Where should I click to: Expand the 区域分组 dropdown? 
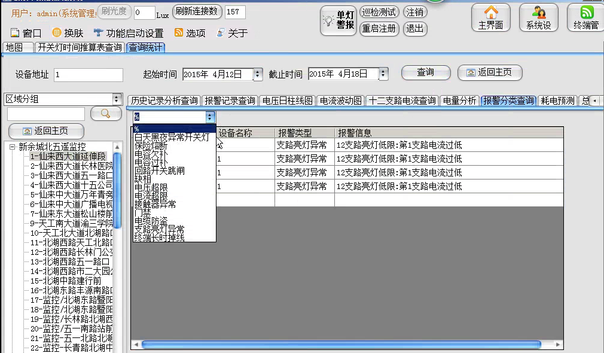pos(117,99)
